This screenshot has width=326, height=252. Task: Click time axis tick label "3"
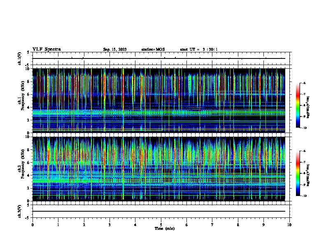[x=109, y=225]
